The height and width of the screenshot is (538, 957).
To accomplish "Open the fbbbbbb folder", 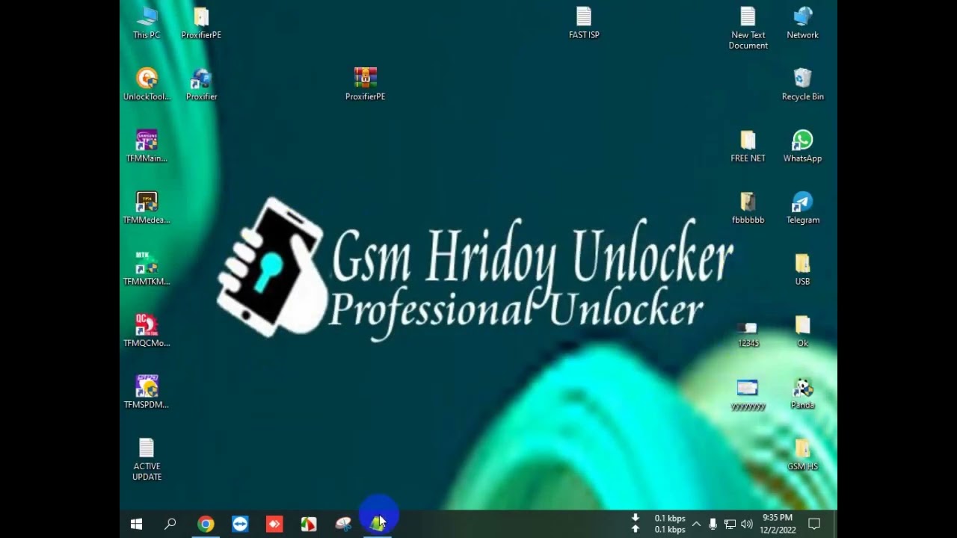I will pos(748,207).
